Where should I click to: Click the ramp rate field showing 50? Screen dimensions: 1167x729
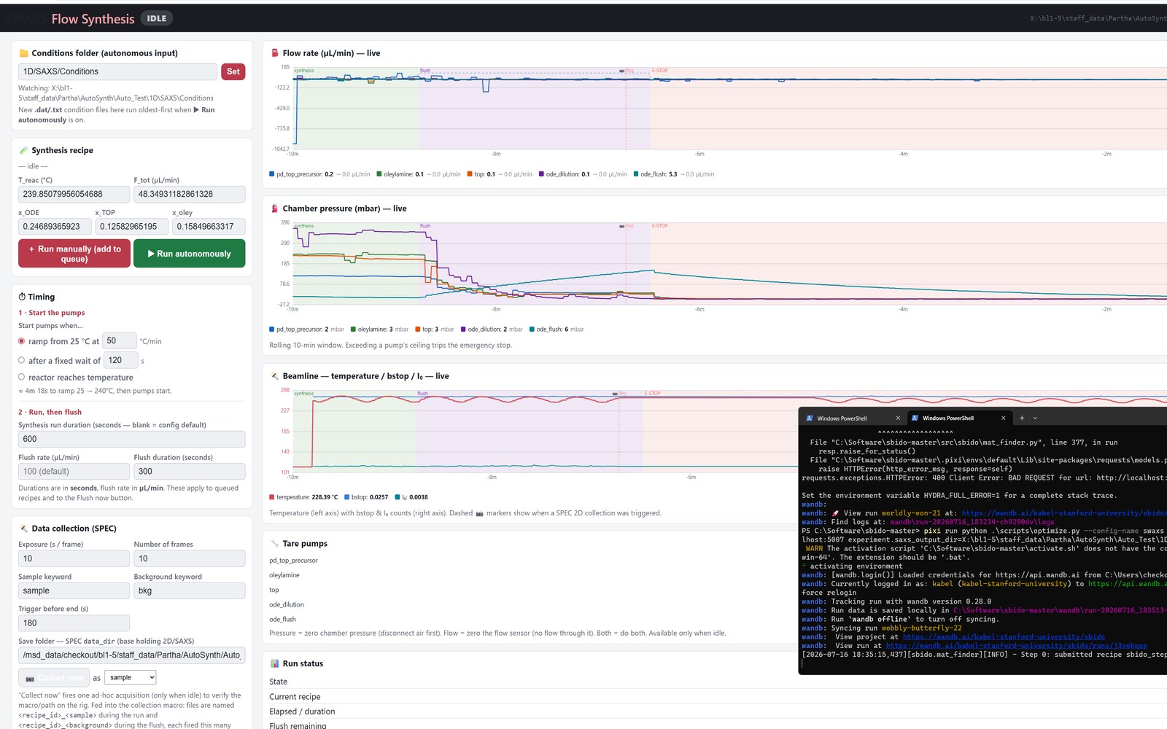(x=120, y=340)
